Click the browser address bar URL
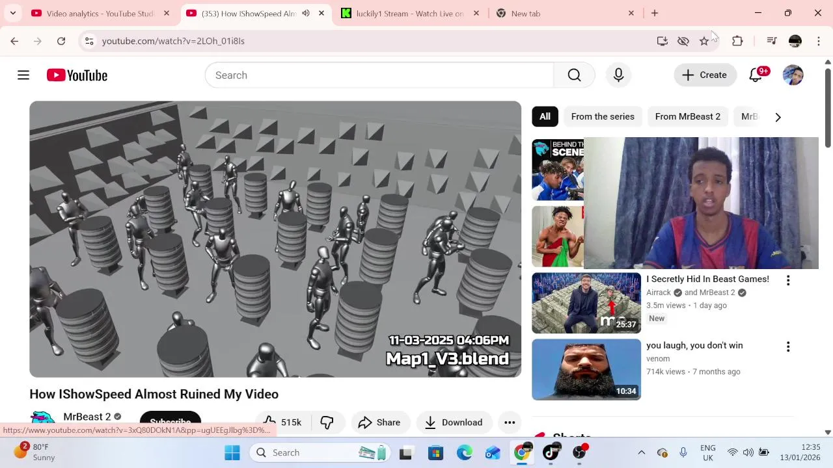 (173, 41)
